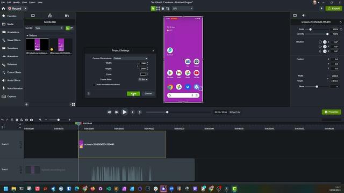Click the Record button
344x193 pixels.
point(15,9)
